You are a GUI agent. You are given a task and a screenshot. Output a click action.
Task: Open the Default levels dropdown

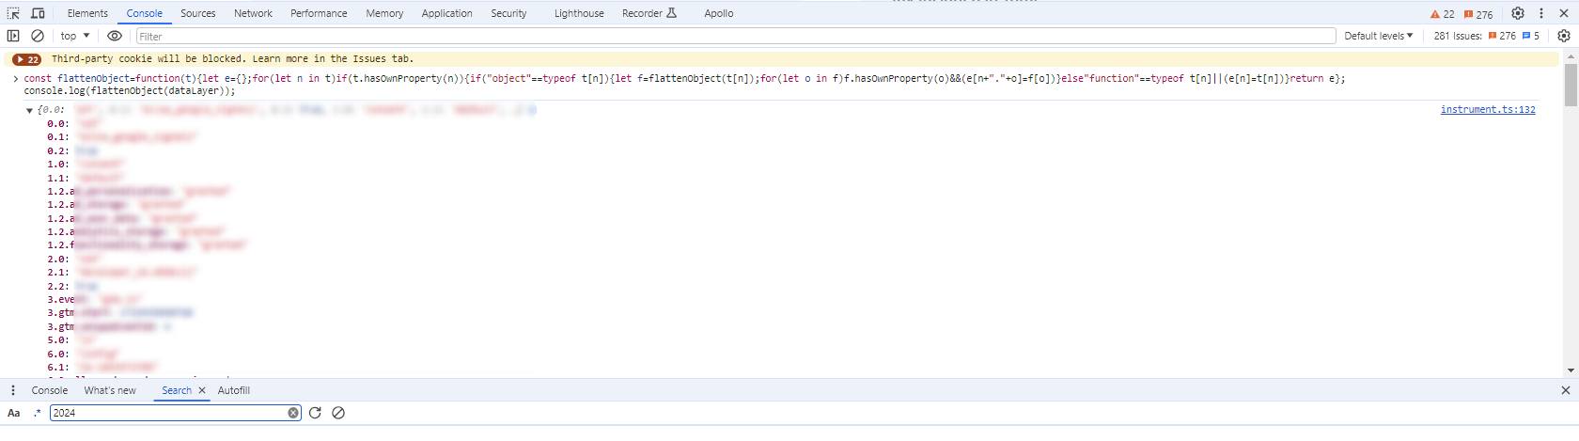[1378, 36]
